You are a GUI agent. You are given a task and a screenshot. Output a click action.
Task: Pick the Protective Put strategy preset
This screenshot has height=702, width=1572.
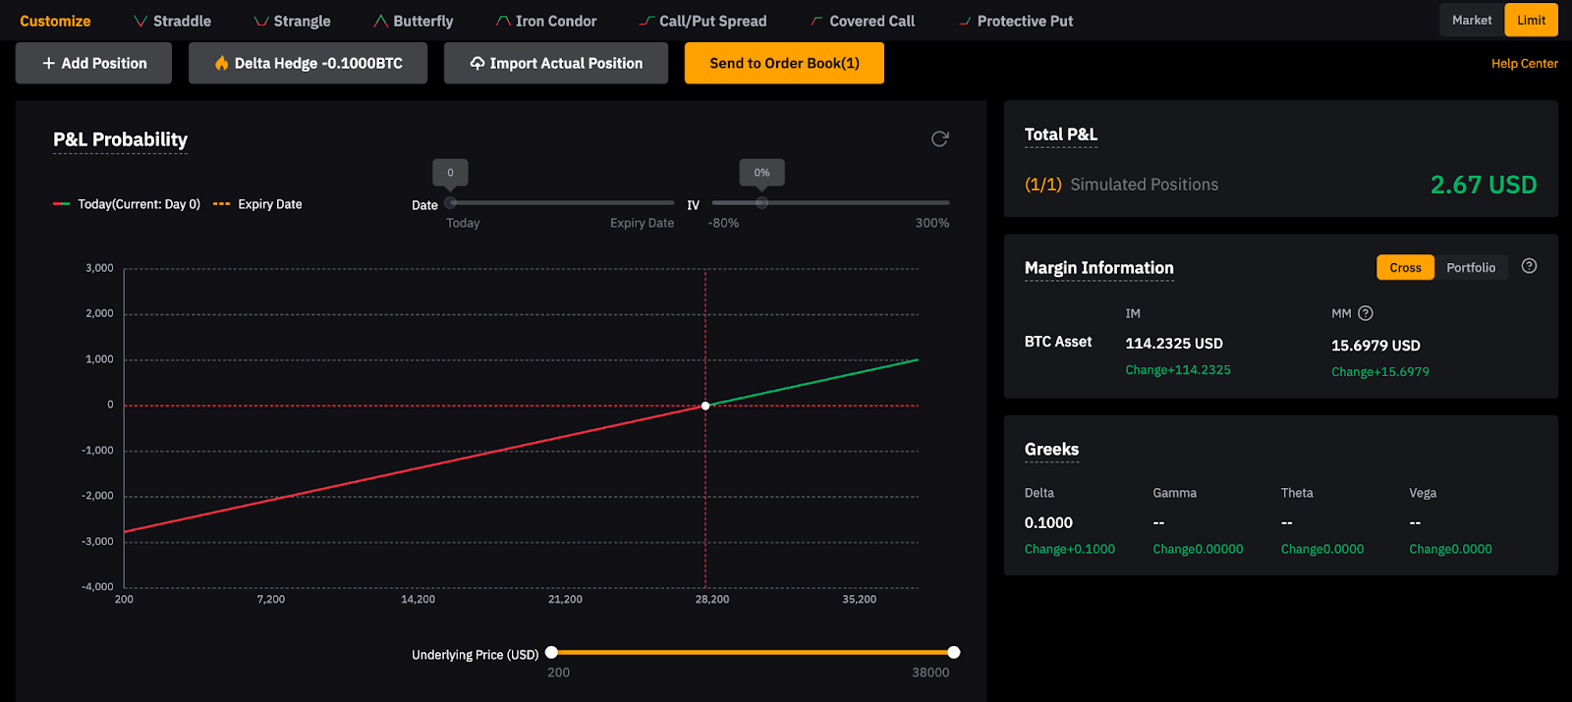[1016, 21]
